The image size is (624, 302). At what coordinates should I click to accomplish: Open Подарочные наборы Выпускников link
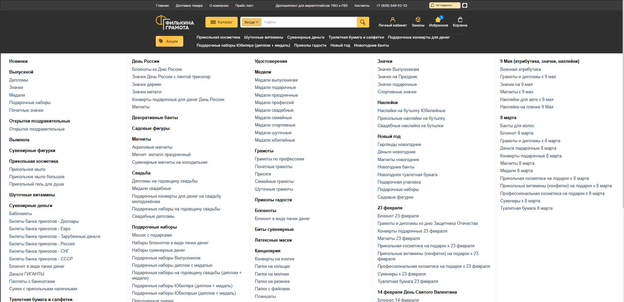(166, 258)
